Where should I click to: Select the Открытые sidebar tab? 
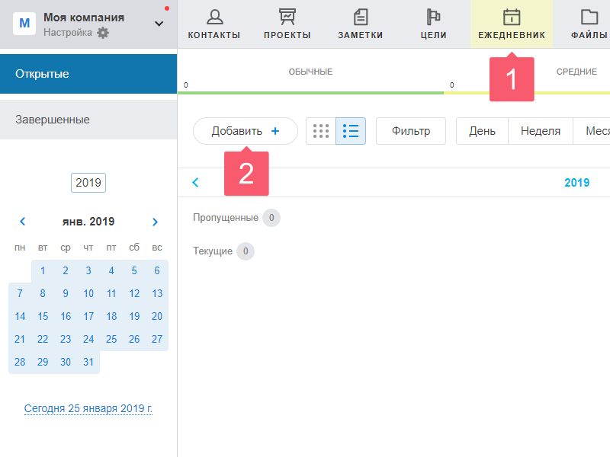[x=88, y=74]
